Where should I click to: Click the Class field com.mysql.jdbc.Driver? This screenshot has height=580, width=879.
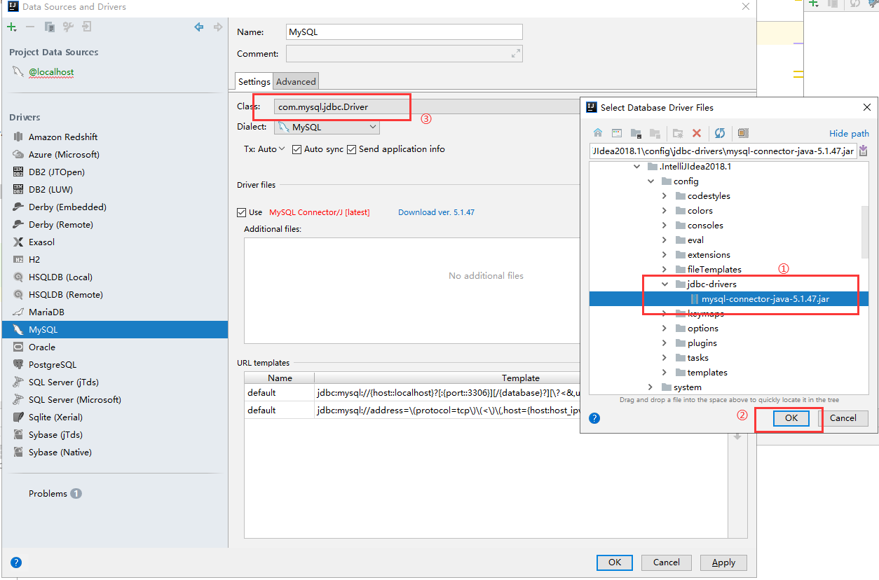(x=428, y=107)
